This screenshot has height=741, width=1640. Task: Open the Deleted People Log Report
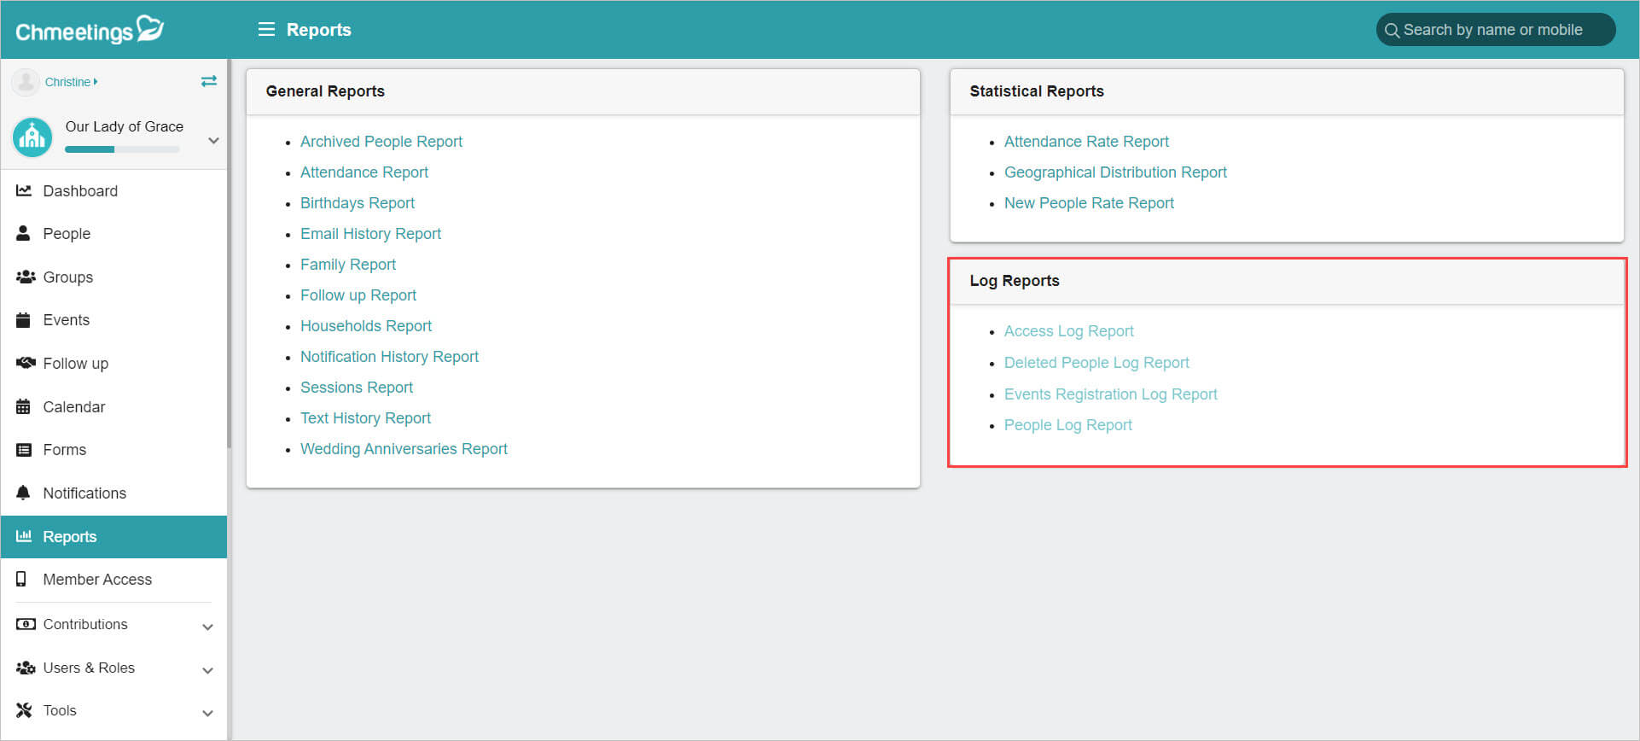pyautogui.click(x=1096, y=363)
